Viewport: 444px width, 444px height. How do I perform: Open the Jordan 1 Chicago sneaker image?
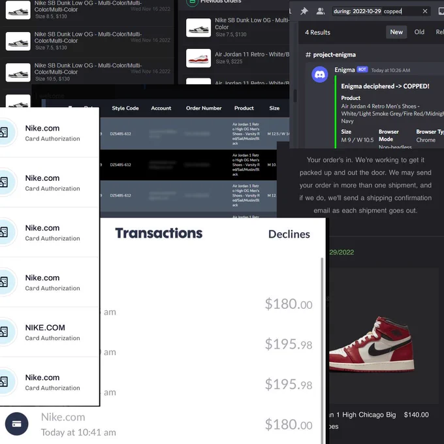click(372, 344)
